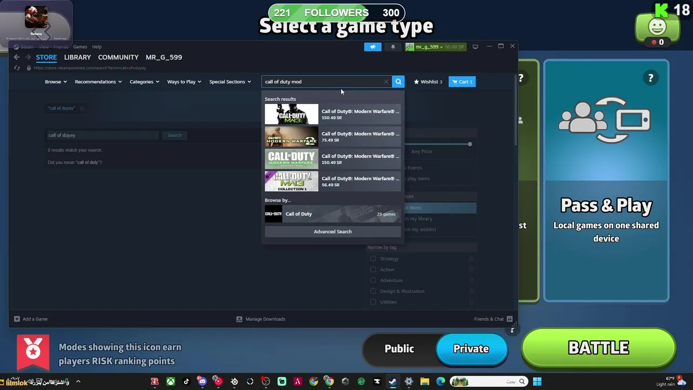Click the page Search button beside 'call of duyey'

[x=174, y=135]
